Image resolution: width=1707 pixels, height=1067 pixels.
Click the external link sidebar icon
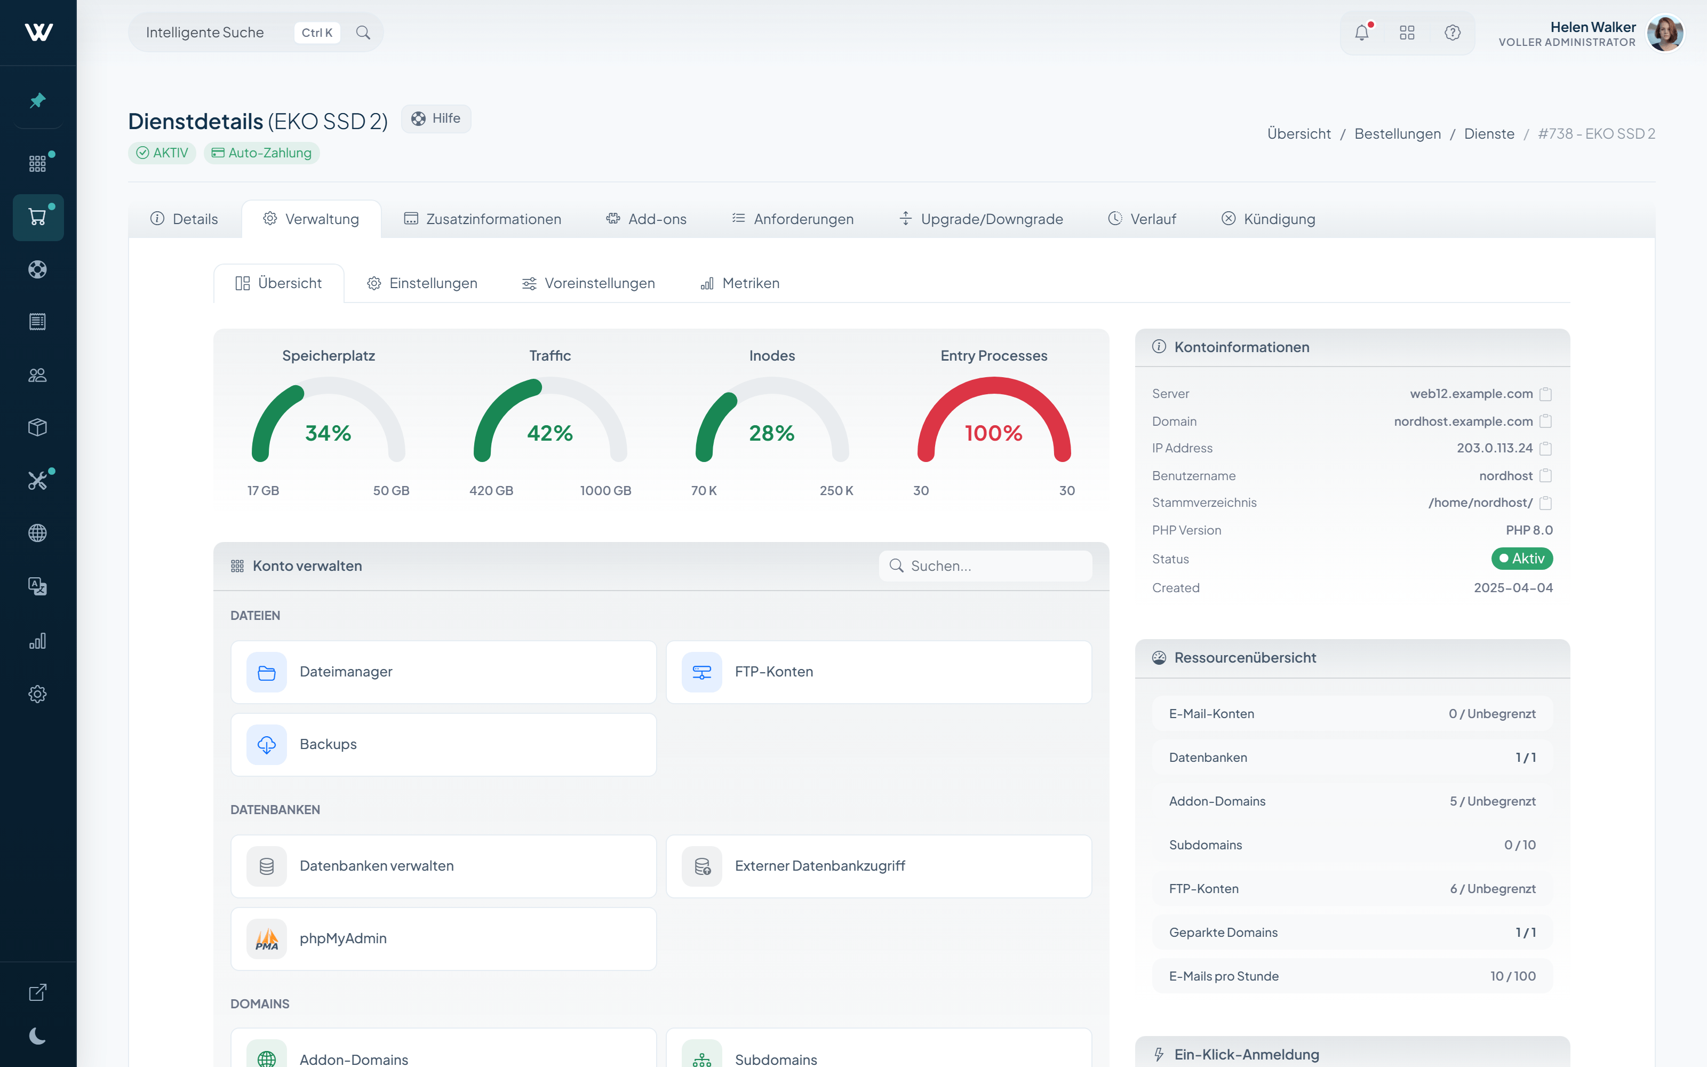click(38, 992)
